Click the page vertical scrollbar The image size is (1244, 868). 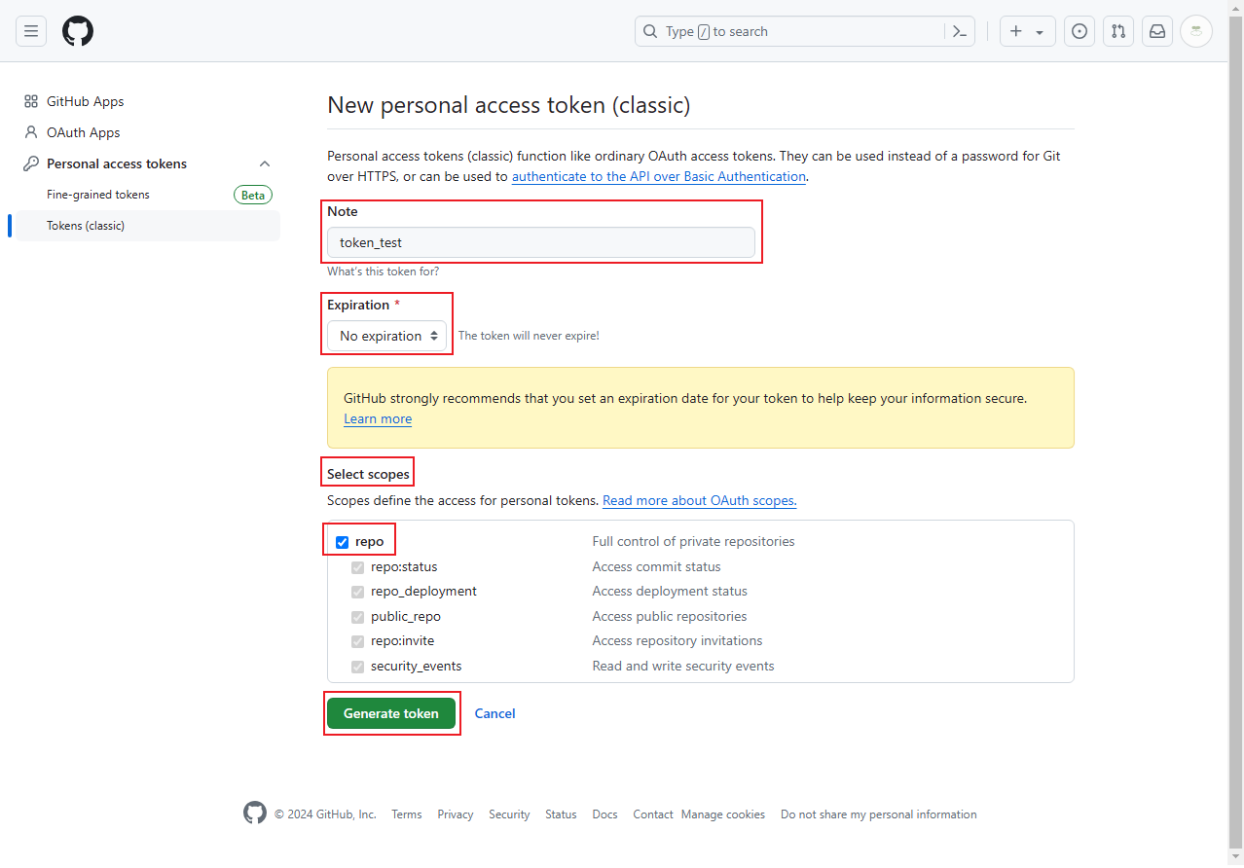[x=1235, y=434]
